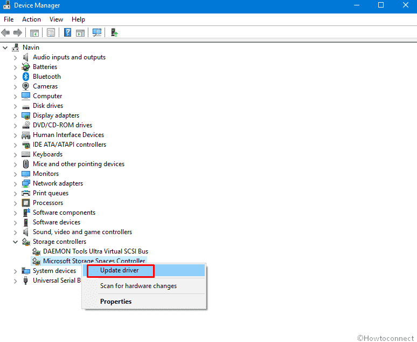Click the Print queues printer icon
Viewport: 417px width, 342px height.
coord(26,193)
